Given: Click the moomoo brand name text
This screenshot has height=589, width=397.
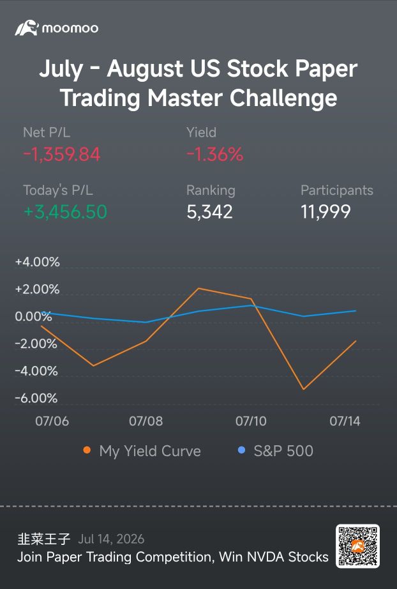Looking at the screenshot, I should point(70,28).
